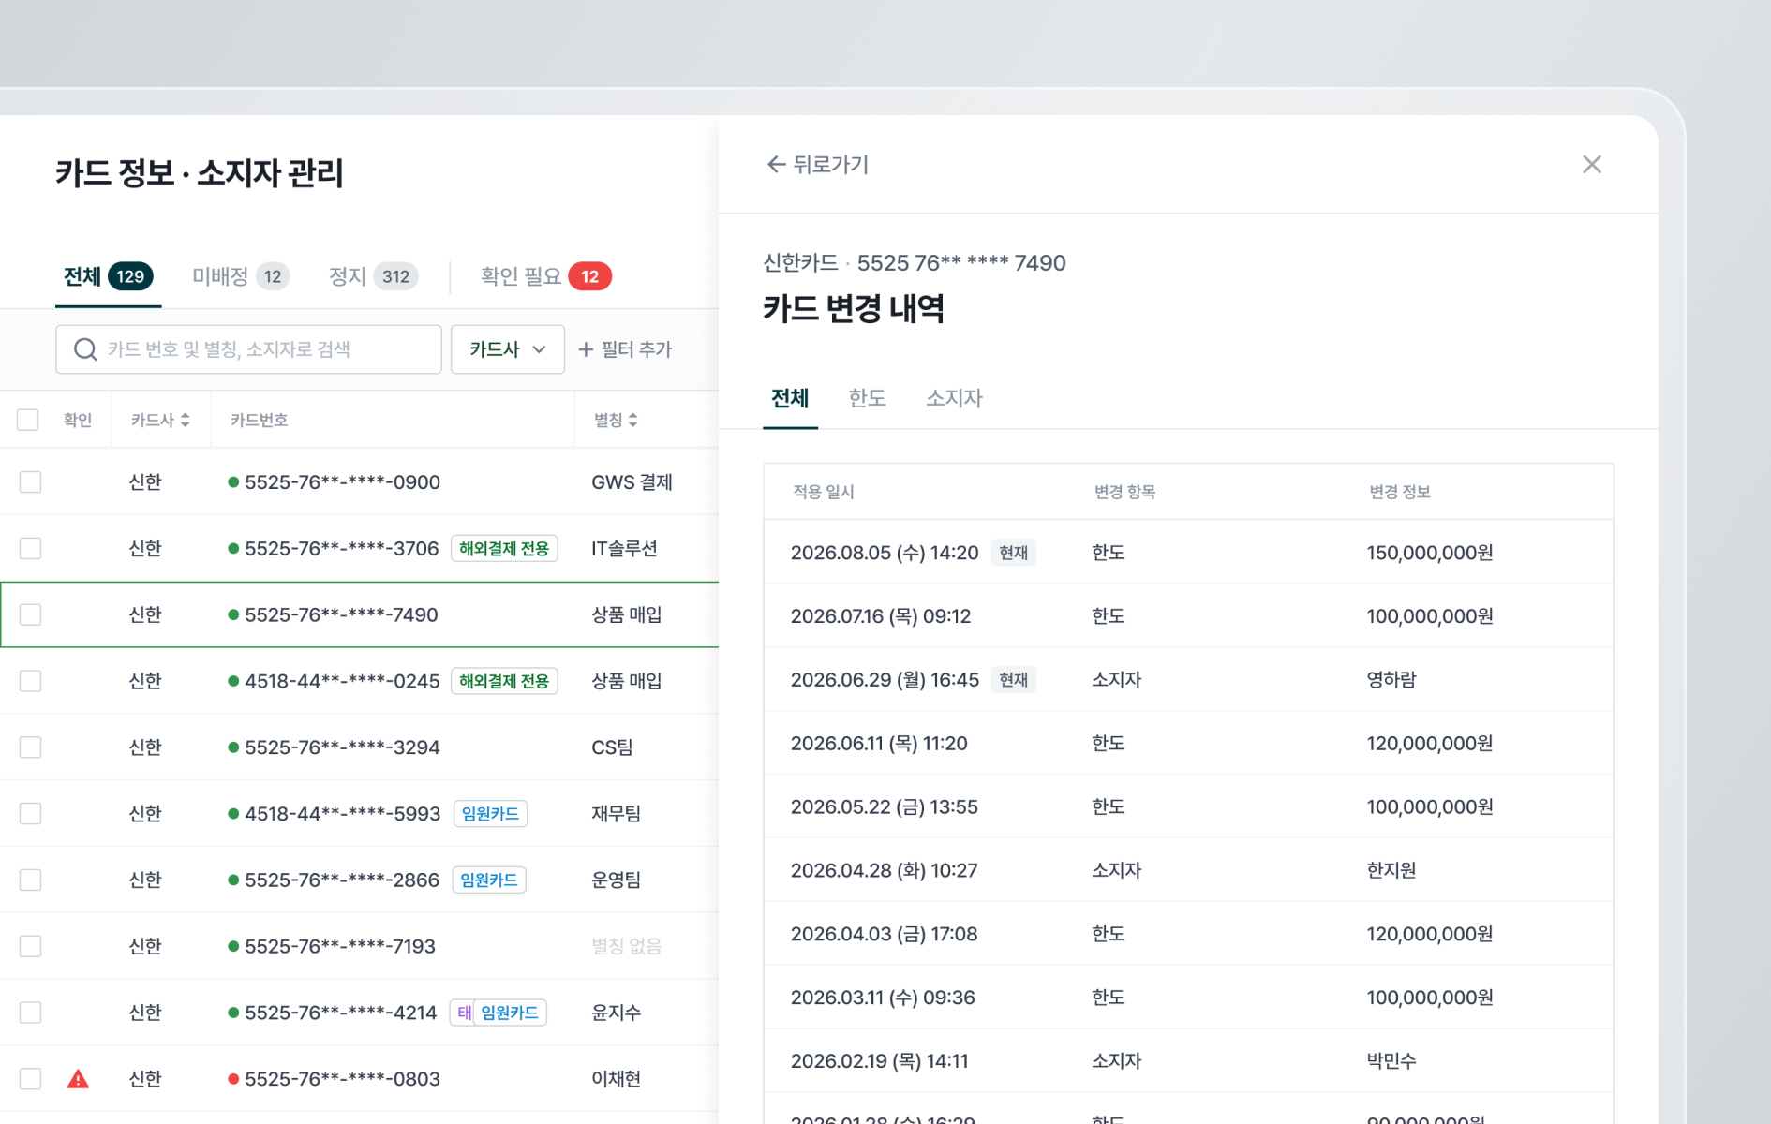Click the alias 이채현

pyautogui.click(x=616, y=1079)
